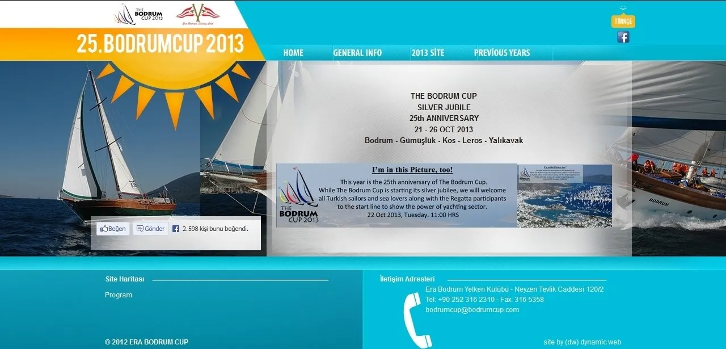Image resolution: width=726 pixels, height=349 pixels.
Task: Click the '21 - 26 OCT 2013' date text
Action: [444, 129]
